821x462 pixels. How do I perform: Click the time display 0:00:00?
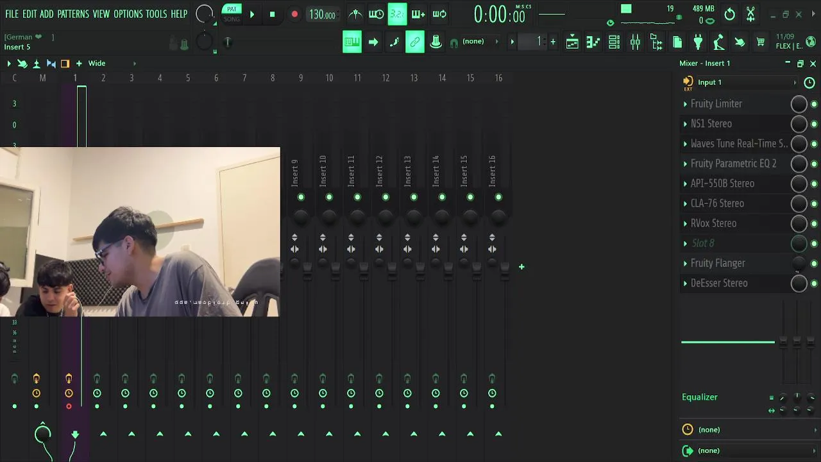pos(499,15)
